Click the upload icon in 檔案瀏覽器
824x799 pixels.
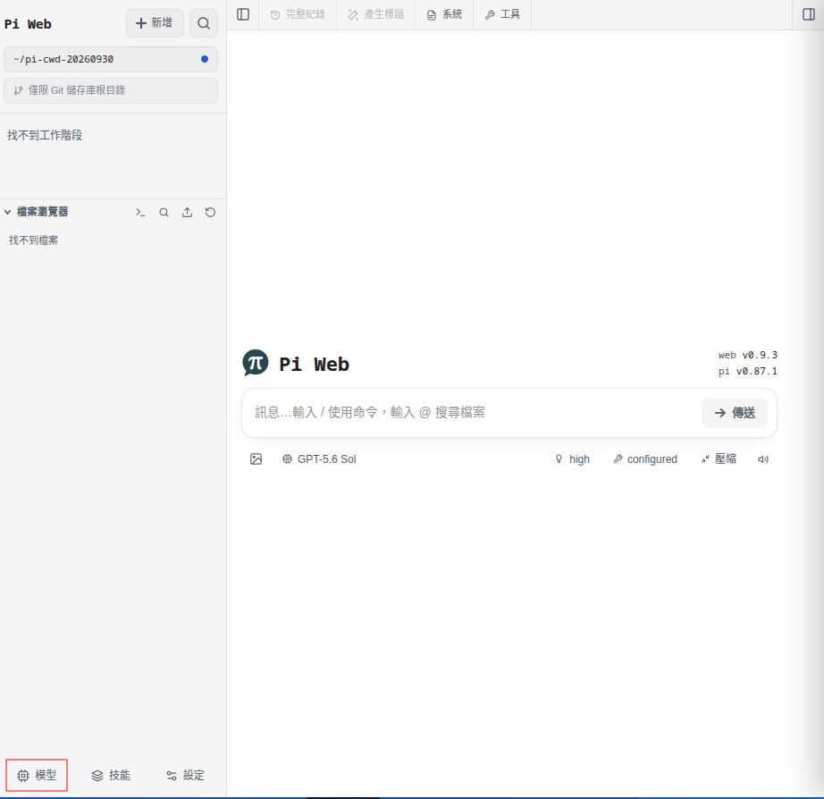[x=187, y=213]
